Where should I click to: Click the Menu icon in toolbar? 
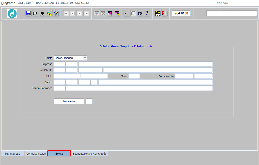click(158, 13)
